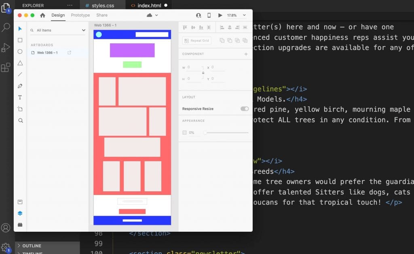Toggle the aspect ratio lock icon

pos(203,73)
